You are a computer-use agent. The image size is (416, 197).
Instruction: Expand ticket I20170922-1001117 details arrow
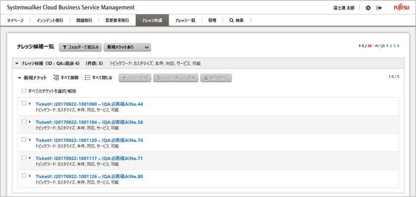(30, 158)
